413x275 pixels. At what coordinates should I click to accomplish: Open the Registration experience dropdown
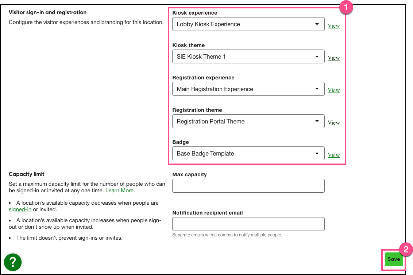248,89
